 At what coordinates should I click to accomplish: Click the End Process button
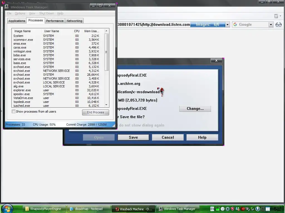(95, 112)
